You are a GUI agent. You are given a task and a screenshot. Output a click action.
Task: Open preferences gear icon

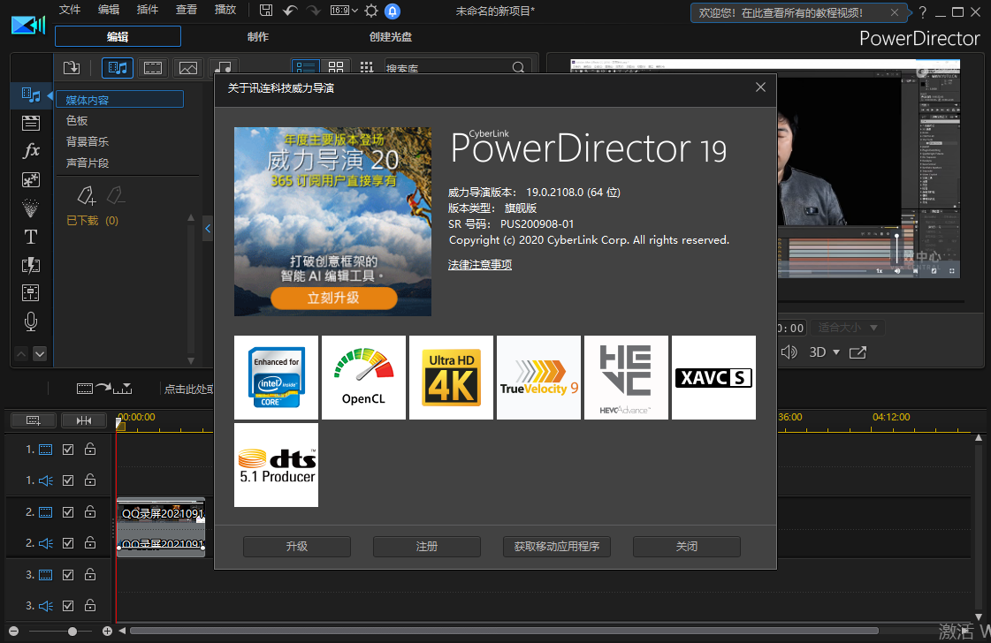[371, 11]
